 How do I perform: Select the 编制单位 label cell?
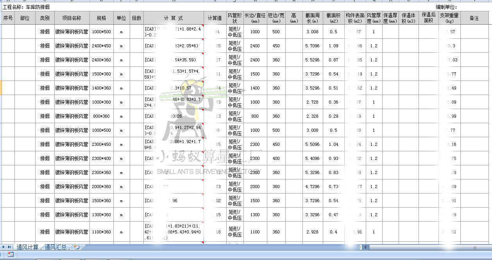point(446,7)
